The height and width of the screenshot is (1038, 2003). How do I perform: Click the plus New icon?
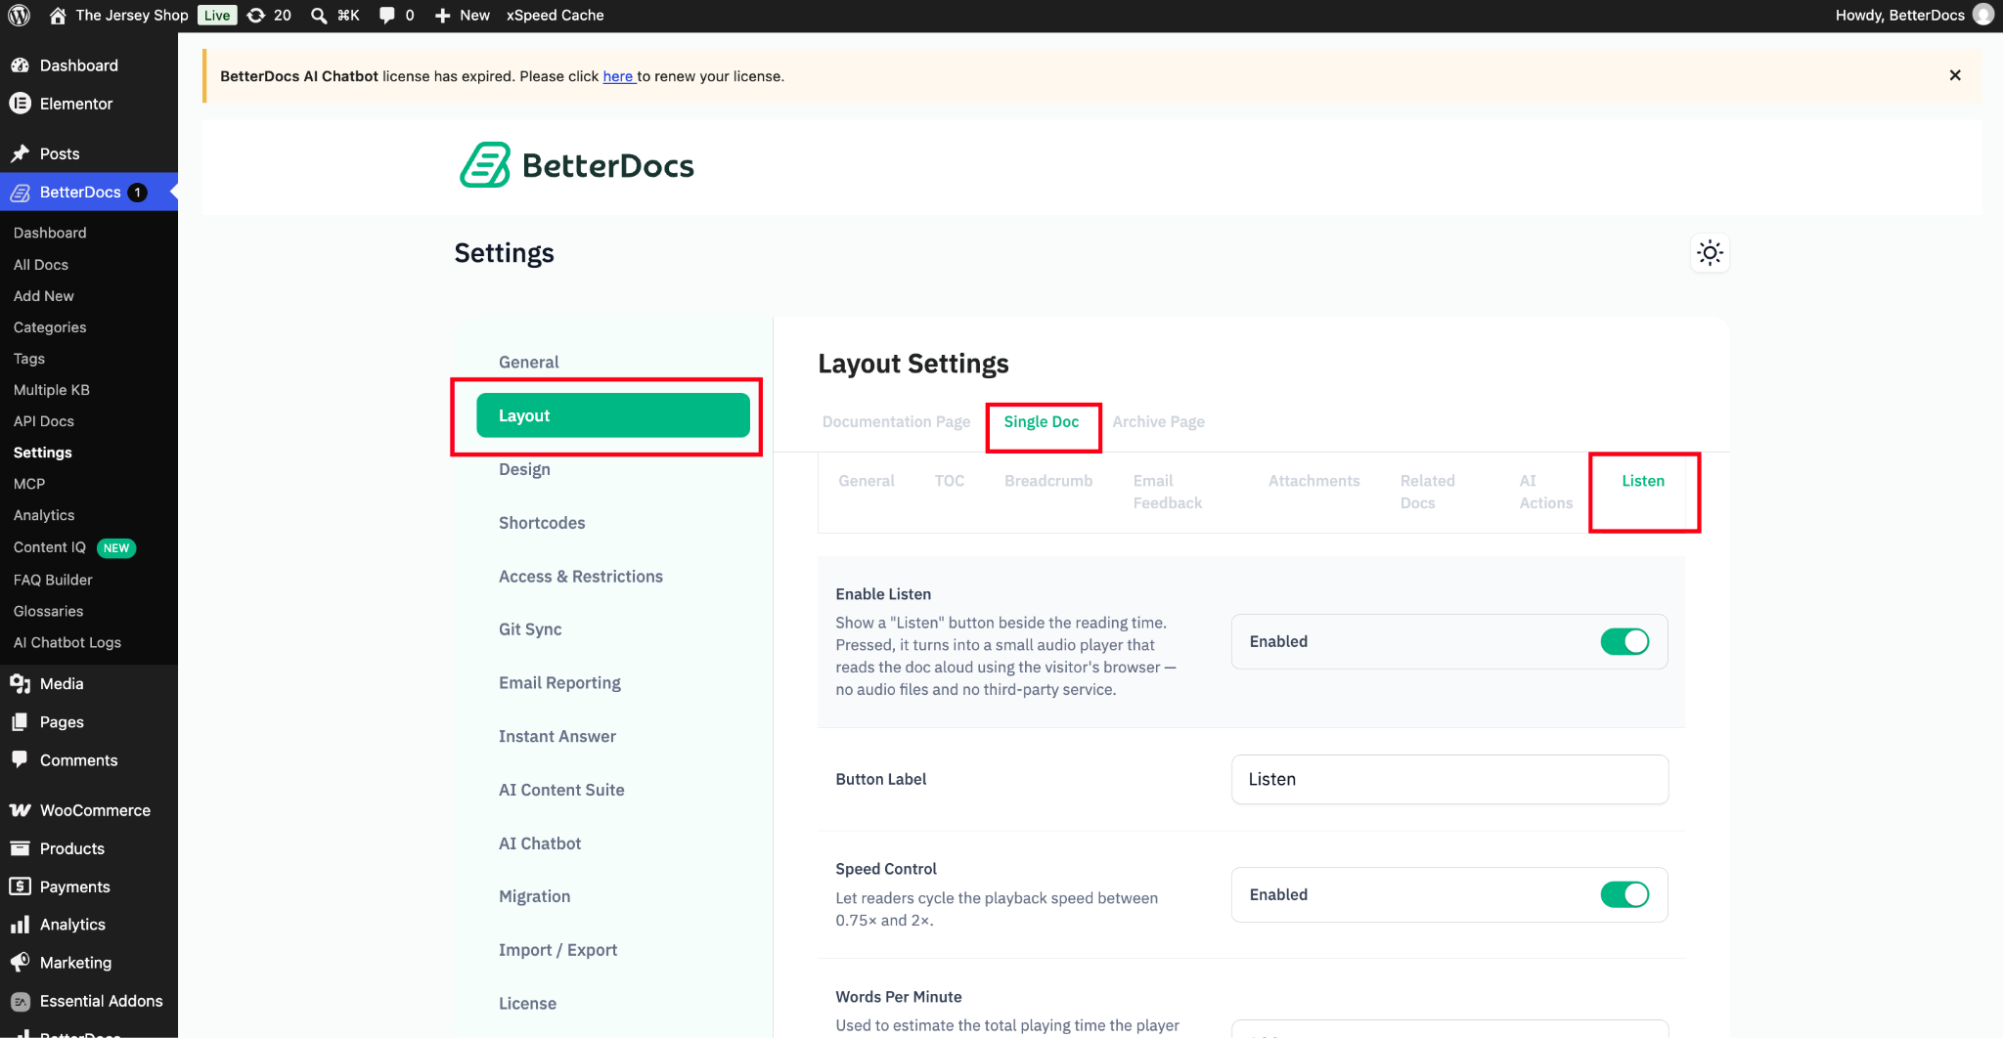[442, 15]
